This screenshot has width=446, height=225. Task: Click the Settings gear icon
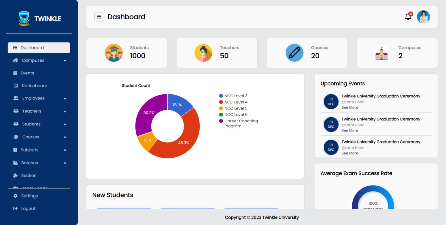15,196
